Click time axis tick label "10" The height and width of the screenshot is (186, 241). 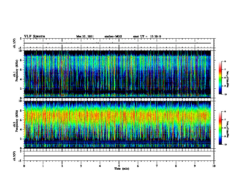214,166
